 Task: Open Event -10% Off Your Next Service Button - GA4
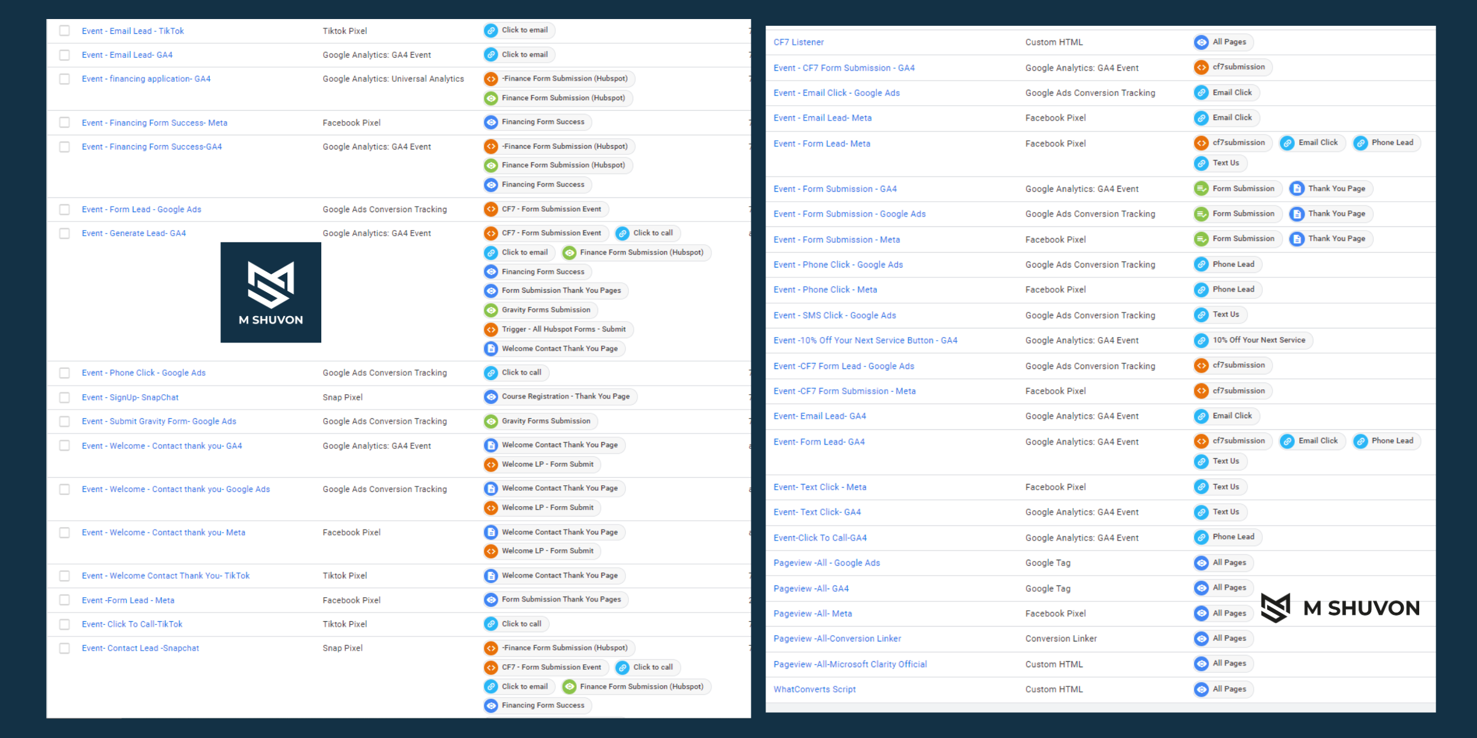865,340
